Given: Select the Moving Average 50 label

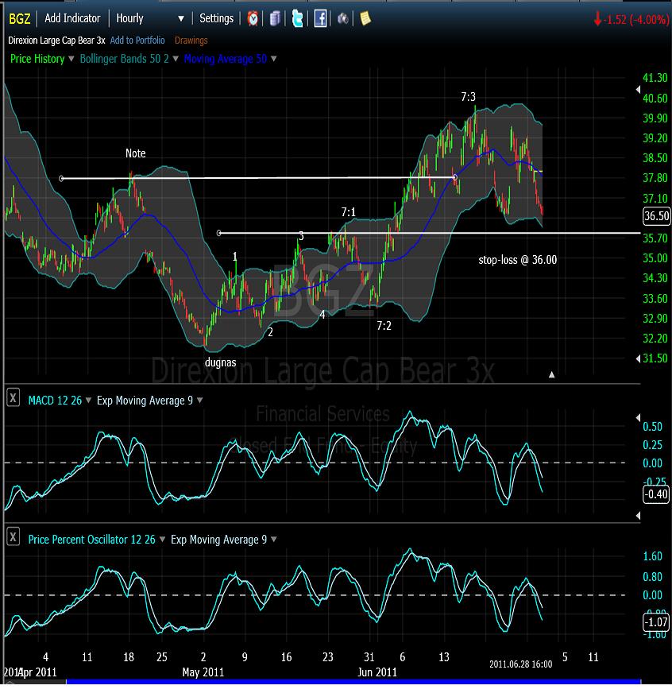Looking at the screenshot, I should click(226, 59).
